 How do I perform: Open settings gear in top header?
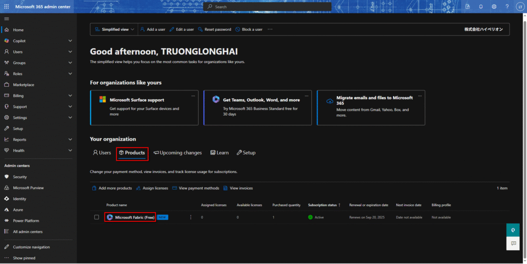click(494, 7)
